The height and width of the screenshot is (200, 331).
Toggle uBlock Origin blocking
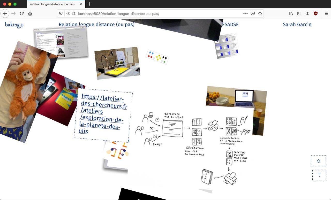pos(316,13)
